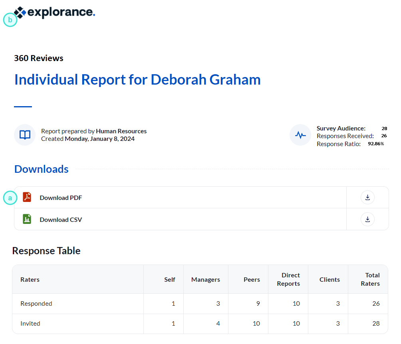Viewport: 401px width, 344px height.
Task: Select the circled 'a' marker
Action: (x=10, y=198)
